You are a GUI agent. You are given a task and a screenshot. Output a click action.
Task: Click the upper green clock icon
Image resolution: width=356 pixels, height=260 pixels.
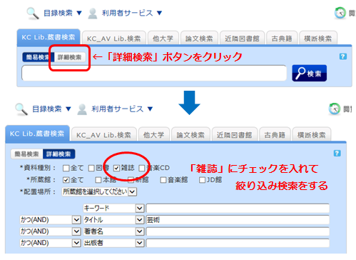pyautogui.click(x=340, y=13)
